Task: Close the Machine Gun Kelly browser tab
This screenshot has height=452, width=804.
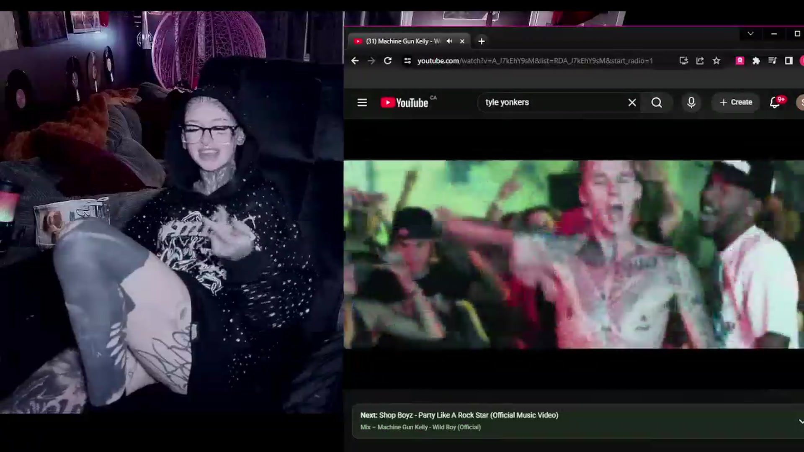Action: 462,41
